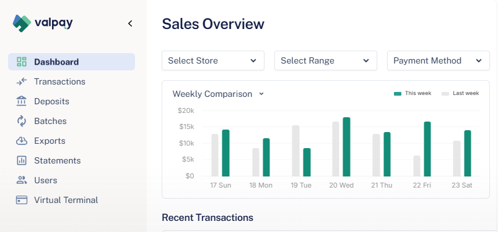The width and height of the screenshot is (498, 232).
Task: Navigate to Batches
Action: click(x=51, y=121)
